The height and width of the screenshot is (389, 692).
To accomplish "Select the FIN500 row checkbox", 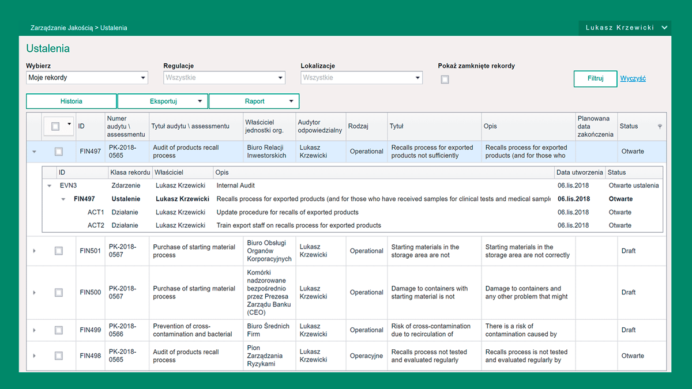I will tap(58, 293).
